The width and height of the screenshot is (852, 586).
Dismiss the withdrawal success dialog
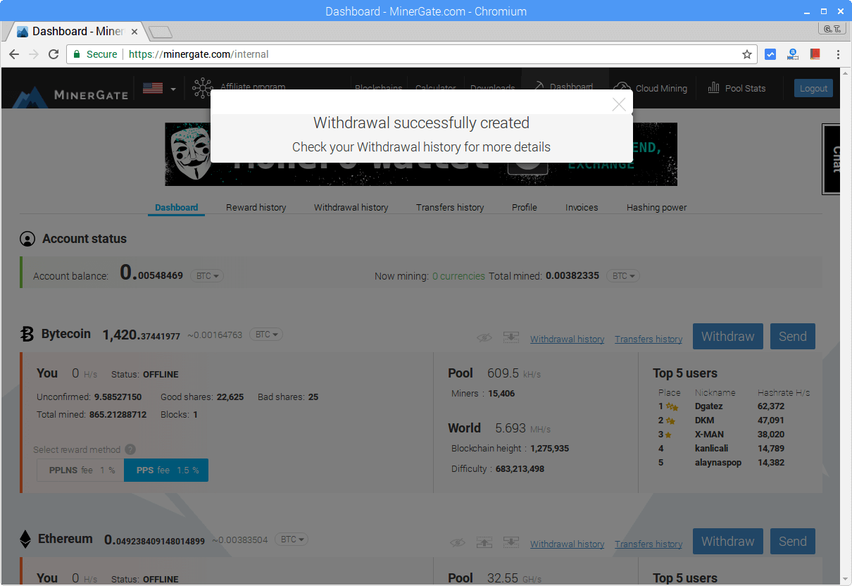click(x=619, y=104)
